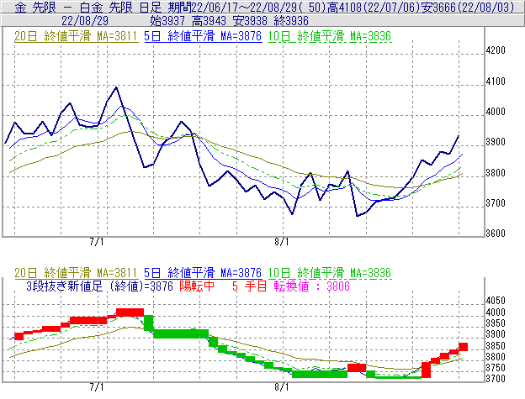Click the '8/1' date label under lower chart
Viewport: 525px width, 399px height.
(282, 387)
